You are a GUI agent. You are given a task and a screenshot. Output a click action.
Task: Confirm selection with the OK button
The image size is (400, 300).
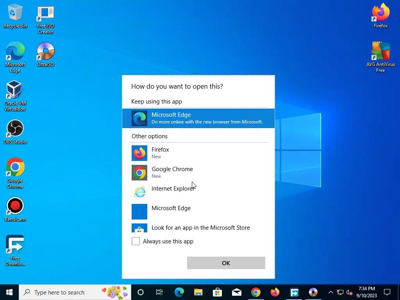tap(226, 263)
